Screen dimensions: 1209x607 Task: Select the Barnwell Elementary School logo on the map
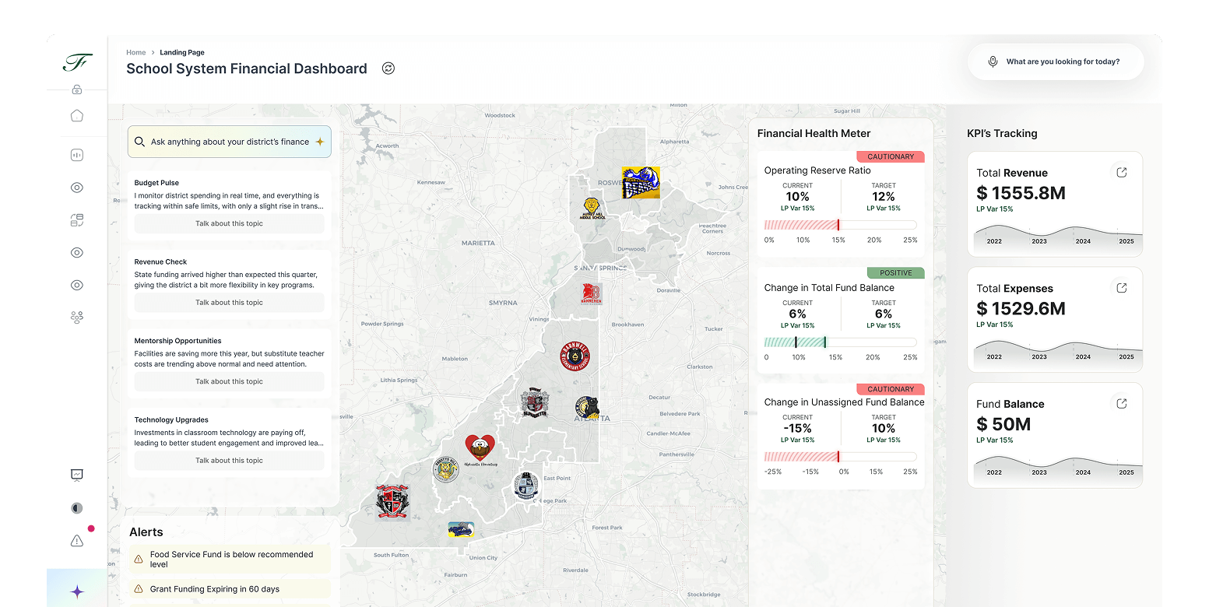click(575, 356)
